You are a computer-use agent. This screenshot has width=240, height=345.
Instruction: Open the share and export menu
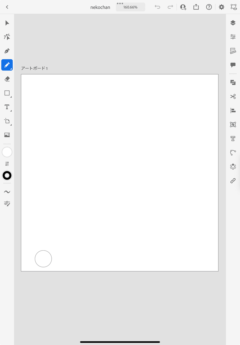click(196, 7)
